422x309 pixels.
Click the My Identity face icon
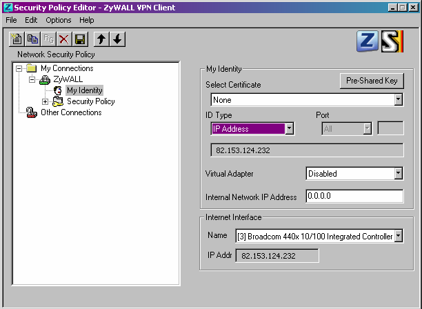pyautogui.click(x=58, y=90)
